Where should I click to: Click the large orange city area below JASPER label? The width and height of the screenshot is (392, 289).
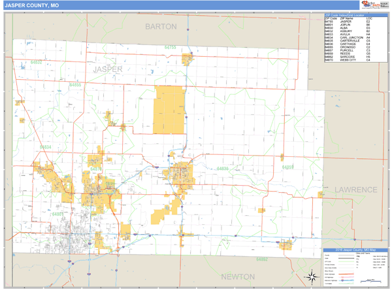[x=169, y=110]
